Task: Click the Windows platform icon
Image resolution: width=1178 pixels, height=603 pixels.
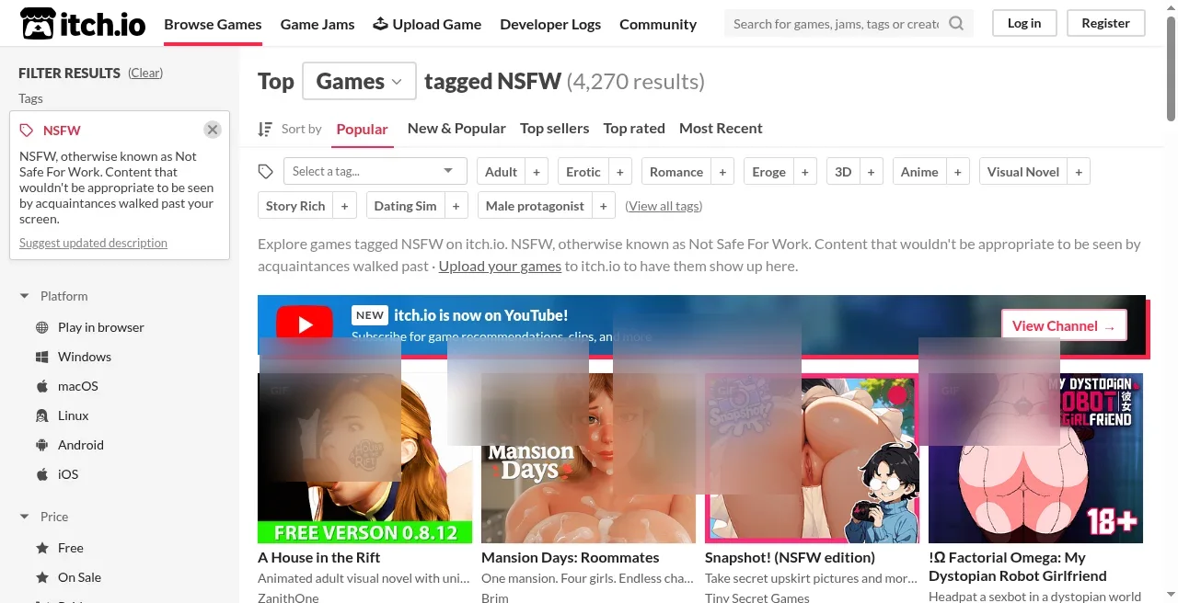Action: pos(41,357)
